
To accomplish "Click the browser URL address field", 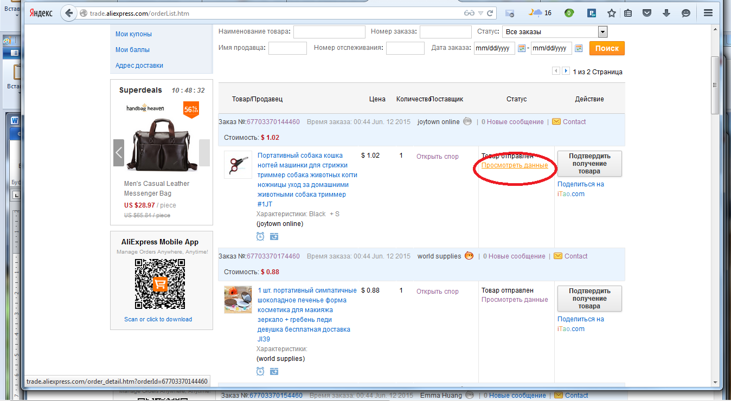I will click(x=271, y=13).
